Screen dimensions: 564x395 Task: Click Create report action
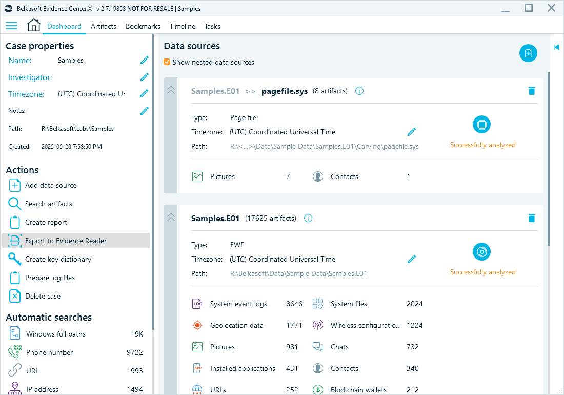[x=76, y=222]
